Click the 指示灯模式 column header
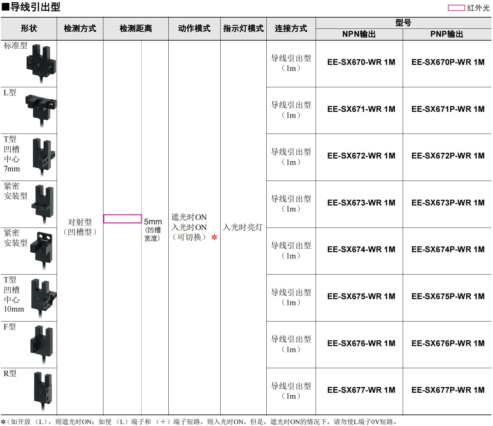 point(243,28)
